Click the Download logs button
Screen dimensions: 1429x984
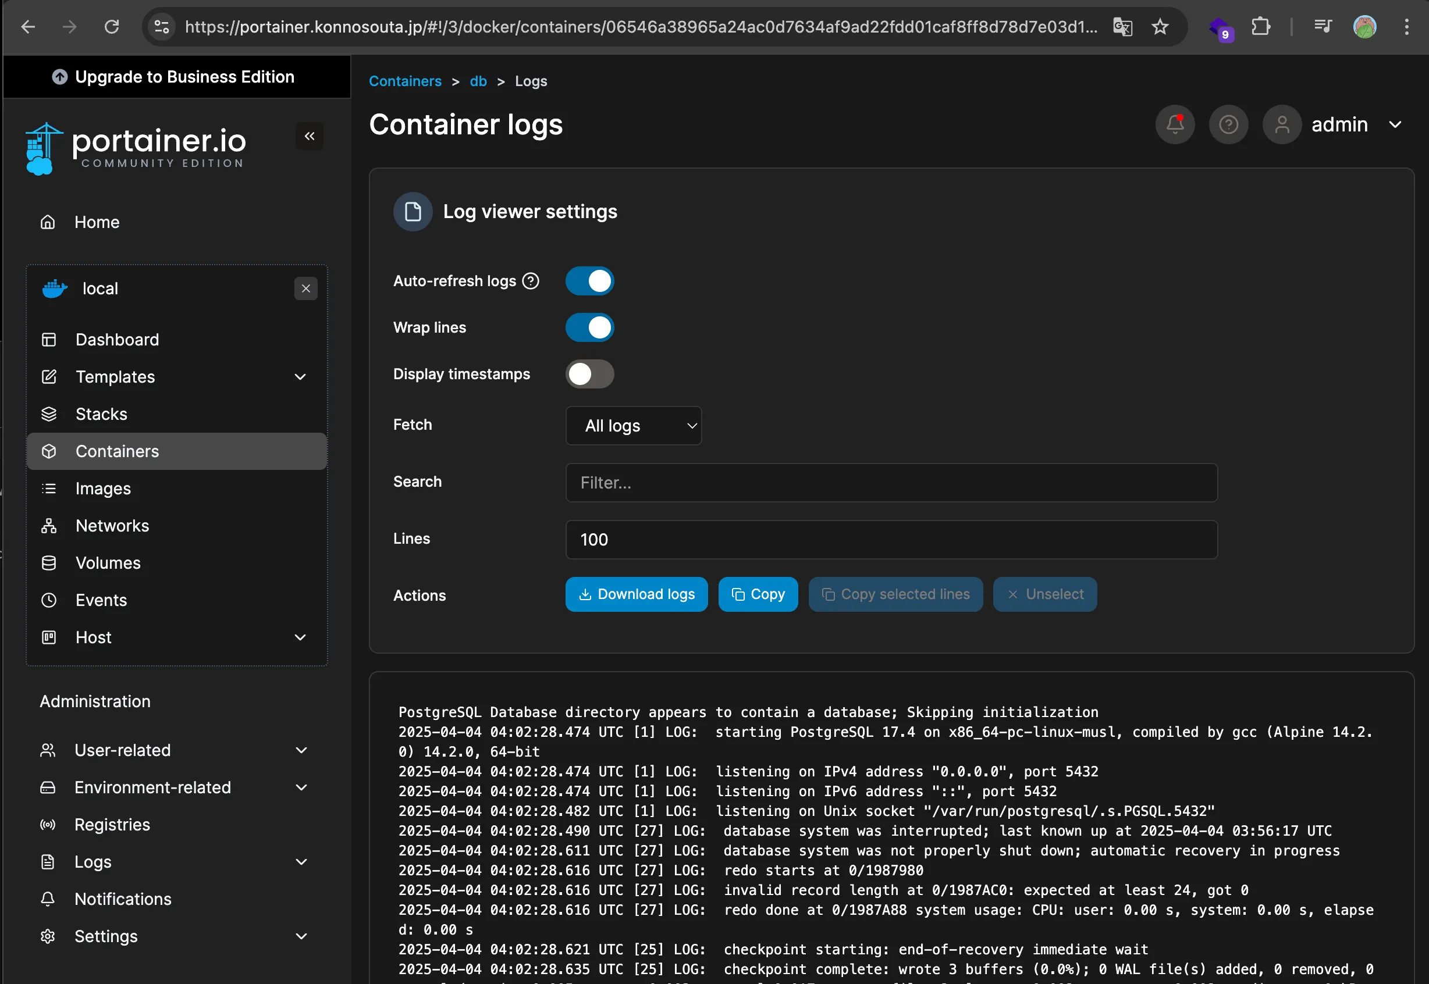pos(636,594)
